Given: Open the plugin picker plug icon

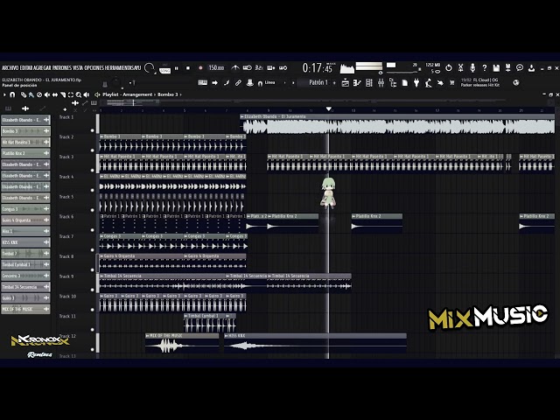Looking at the screenshot, I should (416, 83).
